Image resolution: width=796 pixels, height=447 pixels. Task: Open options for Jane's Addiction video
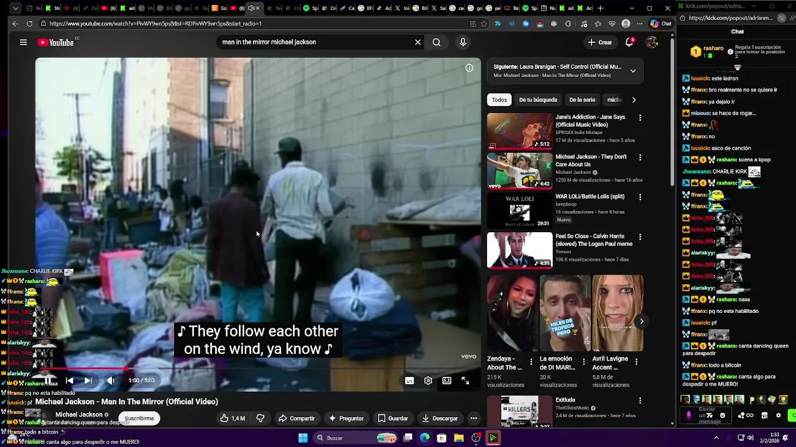point(640,118)
